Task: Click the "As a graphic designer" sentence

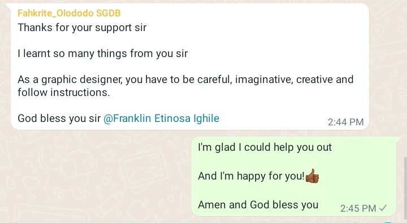Action: pos(185,80)
